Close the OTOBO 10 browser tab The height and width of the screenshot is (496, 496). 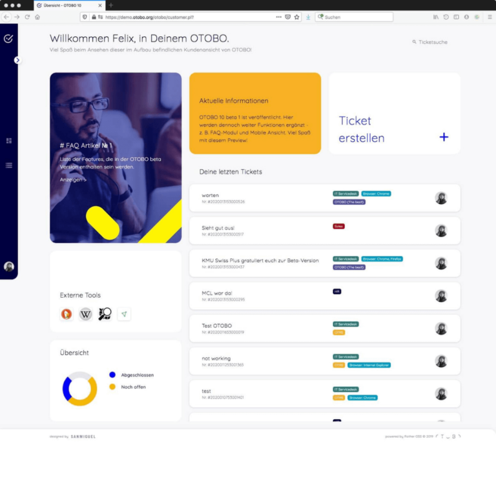click(100, 5)
